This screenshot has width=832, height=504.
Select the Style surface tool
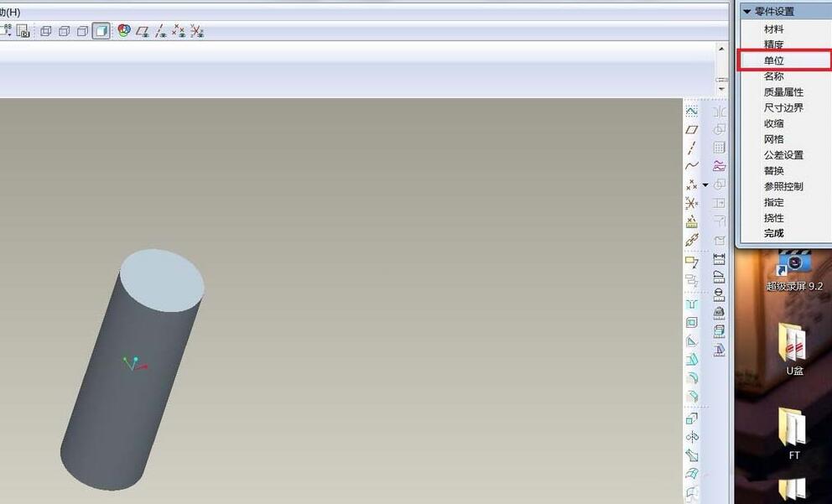691,492
